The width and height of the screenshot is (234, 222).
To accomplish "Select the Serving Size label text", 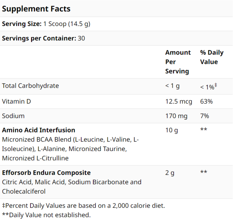I will [x=22, y=24].
